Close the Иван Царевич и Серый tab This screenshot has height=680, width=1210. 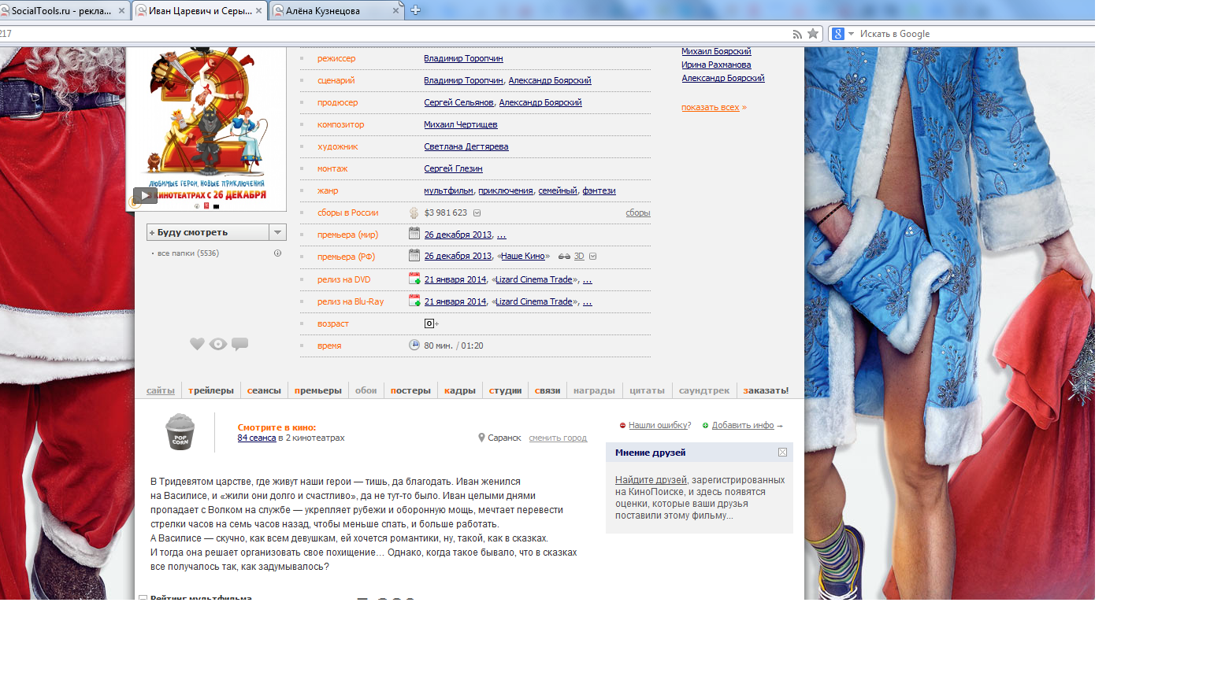click(258, 11)
